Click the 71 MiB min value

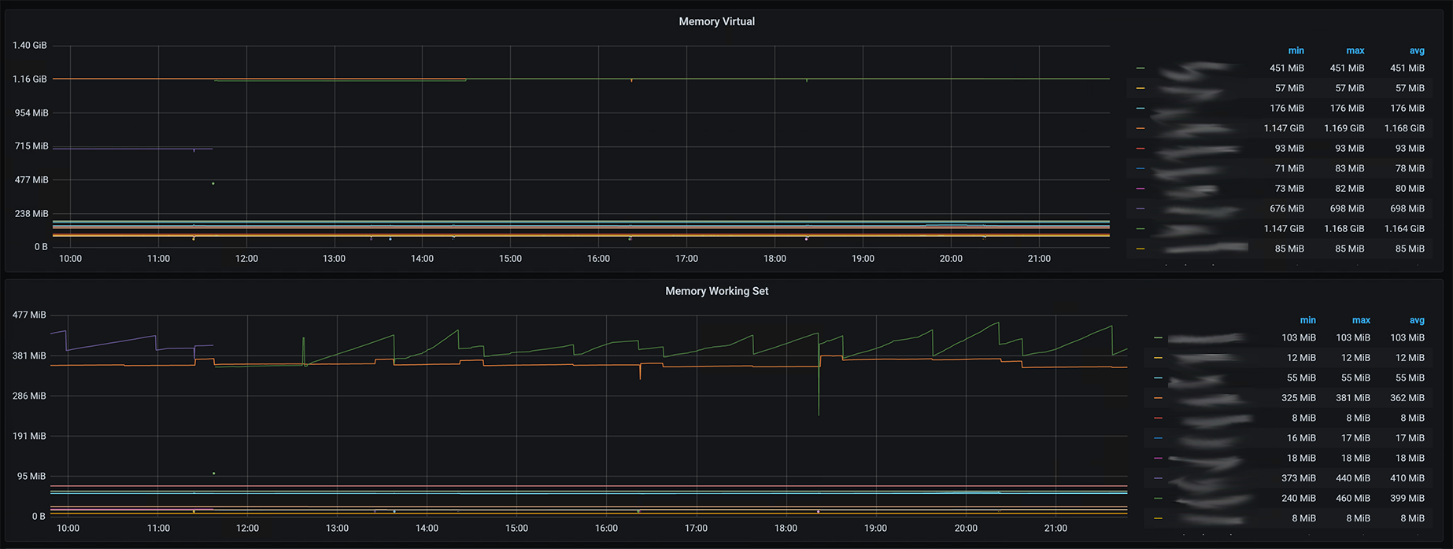[1289, 168]
